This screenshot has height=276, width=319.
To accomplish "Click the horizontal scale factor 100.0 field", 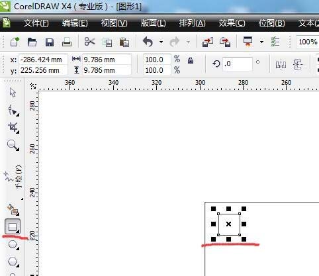I will pyautogui.click(x=157, y=60).
